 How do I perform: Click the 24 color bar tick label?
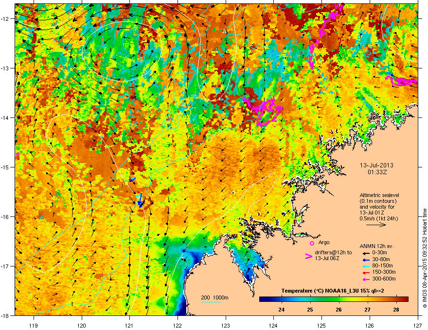tap(281, 310)
